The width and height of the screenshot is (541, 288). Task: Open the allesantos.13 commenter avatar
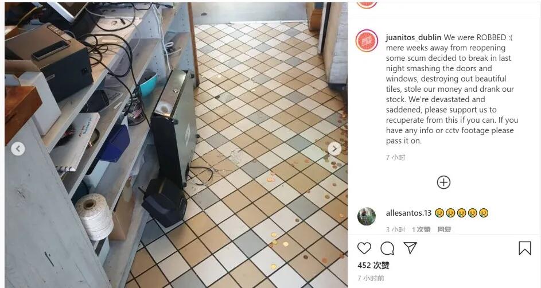pyautogui.click(x=367, y=216)
